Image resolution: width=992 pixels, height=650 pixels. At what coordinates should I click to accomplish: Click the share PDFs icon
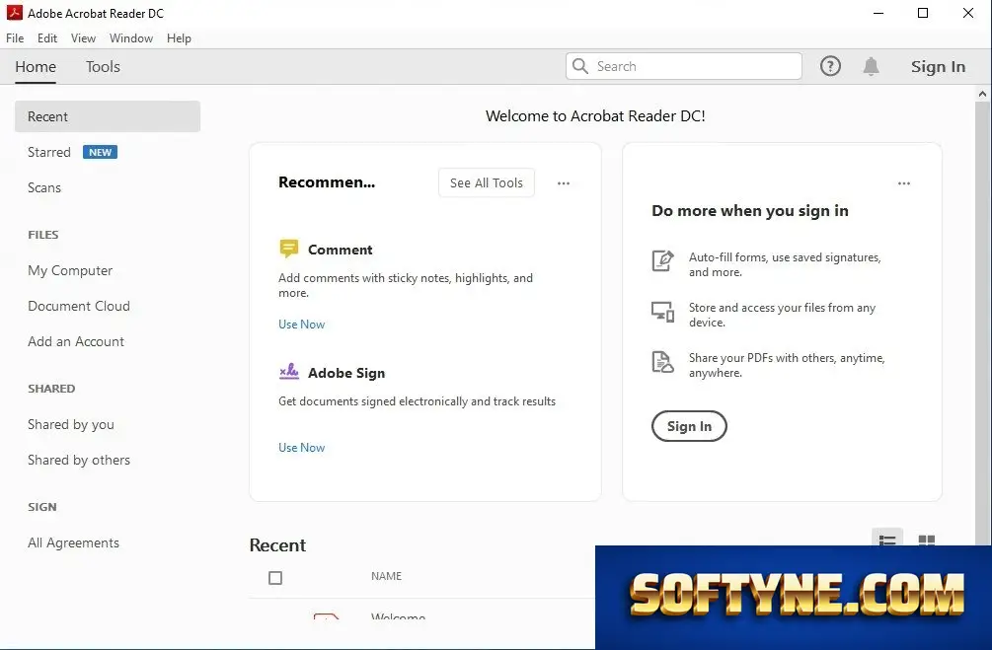click(x=662, y=362)
